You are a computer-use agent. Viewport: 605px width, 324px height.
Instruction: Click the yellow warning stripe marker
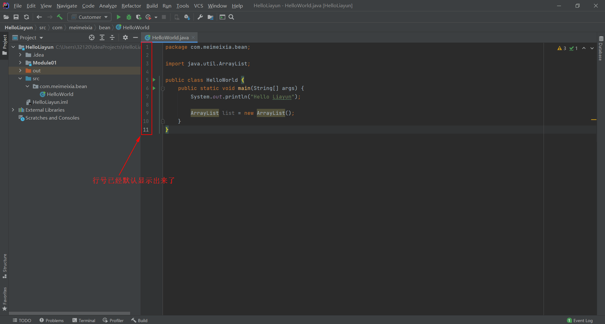click(594, 120)
